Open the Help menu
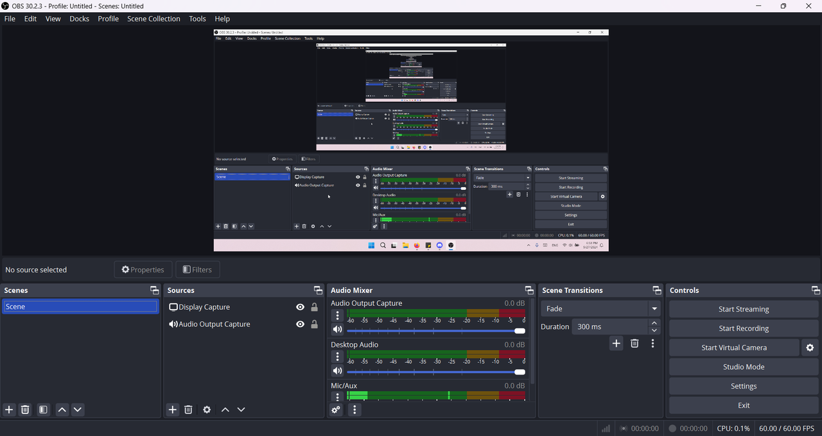This screenshot has height=436, width=822. coord(222,19)
